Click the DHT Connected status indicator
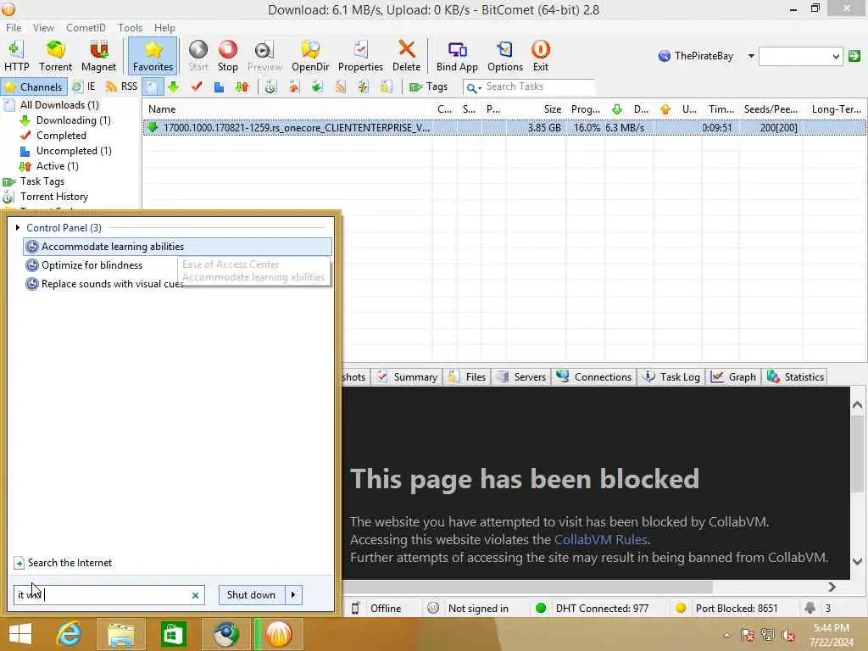 pos(593,609)
